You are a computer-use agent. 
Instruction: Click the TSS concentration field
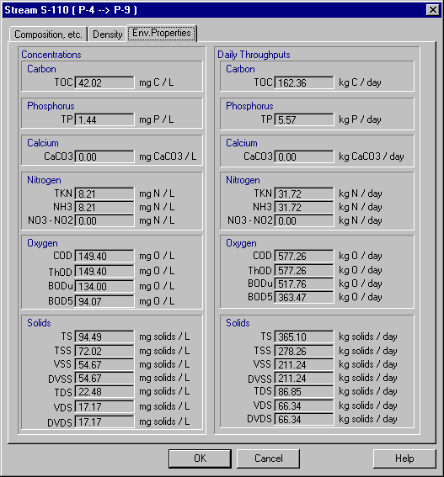click(x=104, y=351)
